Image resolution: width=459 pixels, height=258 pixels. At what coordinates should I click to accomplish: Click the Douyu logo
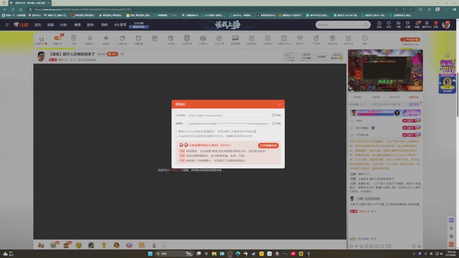(21, 25)
